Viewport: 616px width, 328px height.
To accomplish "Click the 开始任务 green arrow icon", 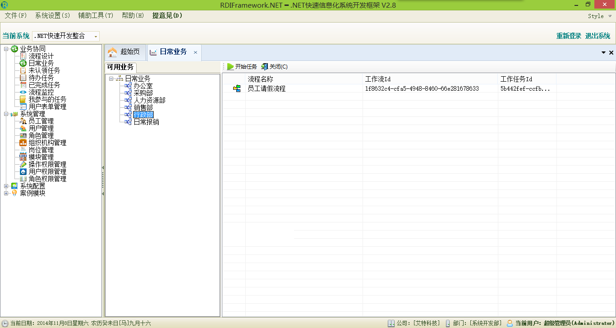I will click(x=230, y=67).
